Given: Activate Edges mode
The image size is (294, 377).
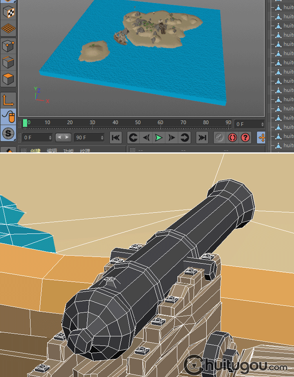Looking at the screenshot, I should click(x=9, y=62).
